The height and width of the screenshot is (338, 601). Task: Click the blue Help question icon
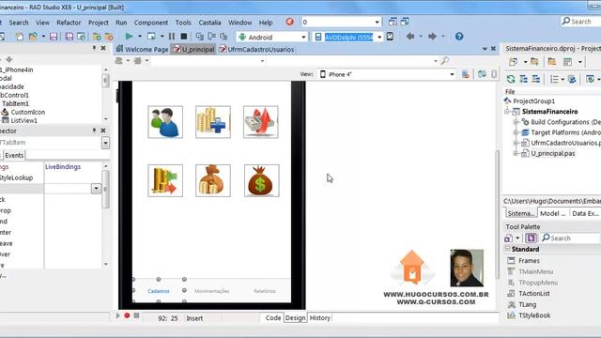[459, 37]
